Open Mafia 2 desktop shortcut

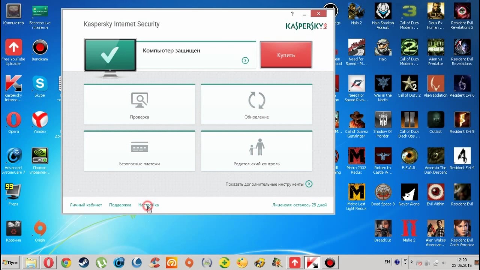[409, 231]
